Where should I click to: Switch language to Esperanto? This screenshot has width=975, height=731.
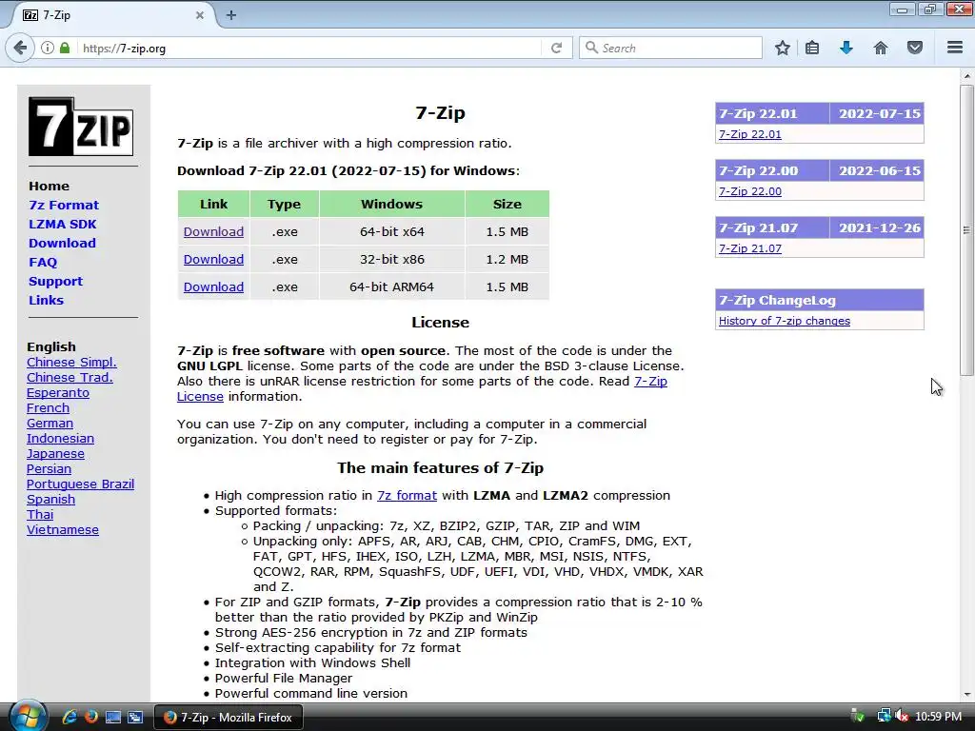pos(58,393)
